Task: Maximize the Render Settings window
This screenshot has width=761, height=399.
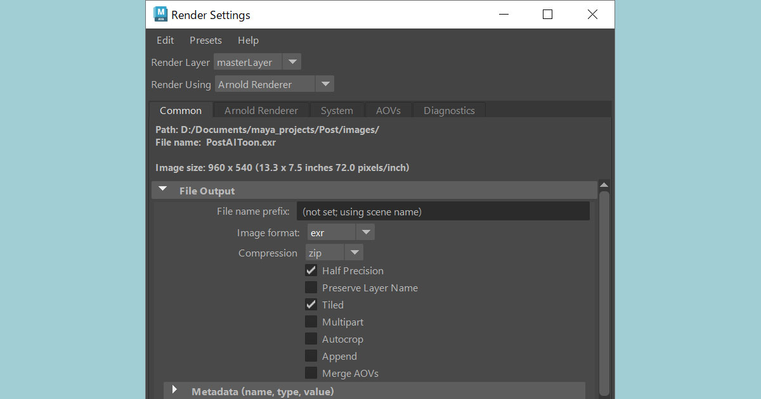Action: coord(548,14)
